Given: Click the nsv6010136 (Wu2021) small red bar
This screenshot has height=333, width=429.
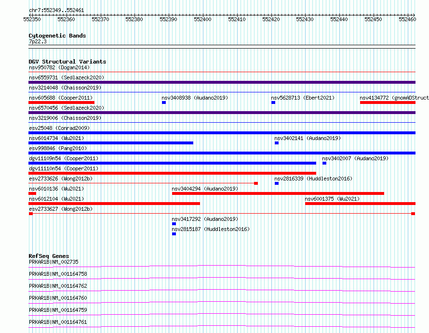Looking at the screenshot, I should point(32,193).
